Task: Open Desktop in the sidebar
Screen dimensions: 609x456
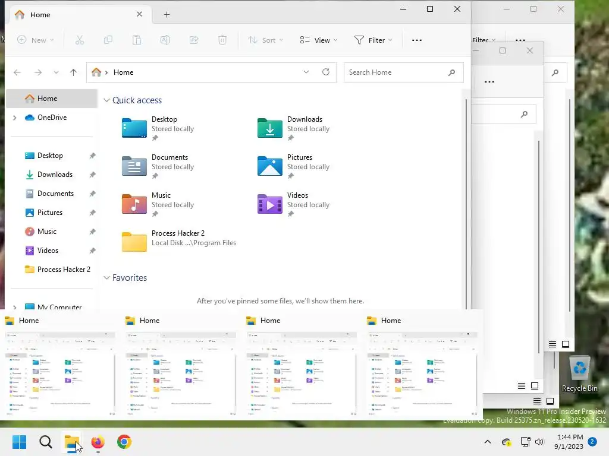Action: pos(50,156)
